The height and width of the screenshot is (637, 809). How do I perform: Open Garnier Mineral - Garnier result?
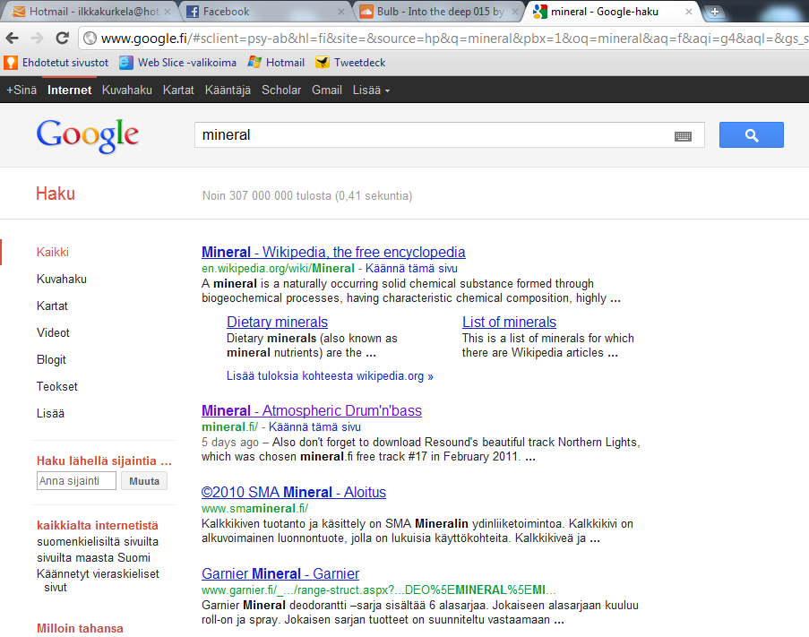click(280, 573)
